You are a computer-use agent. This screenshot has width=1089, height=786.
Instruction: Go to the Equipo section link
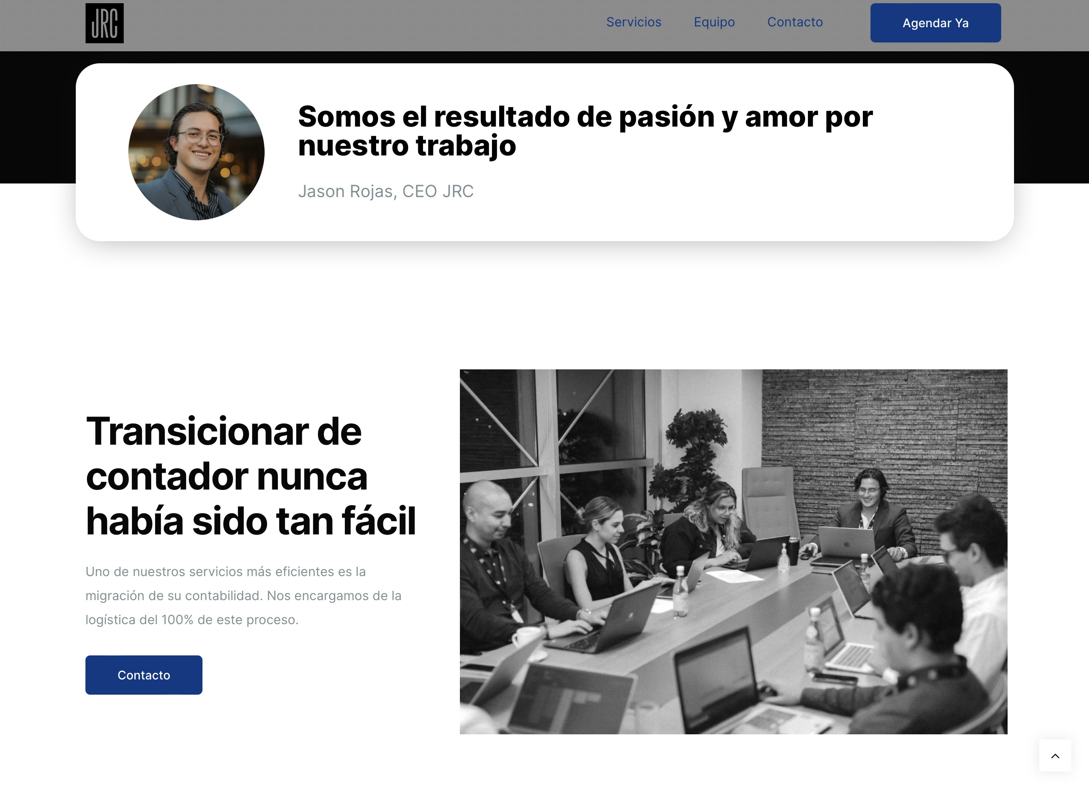click(714, 22)
